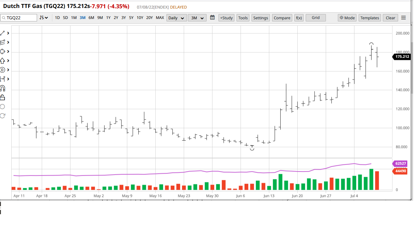
Task: Toggle the drawing lock padlock icon
Action: coord(2,97)
